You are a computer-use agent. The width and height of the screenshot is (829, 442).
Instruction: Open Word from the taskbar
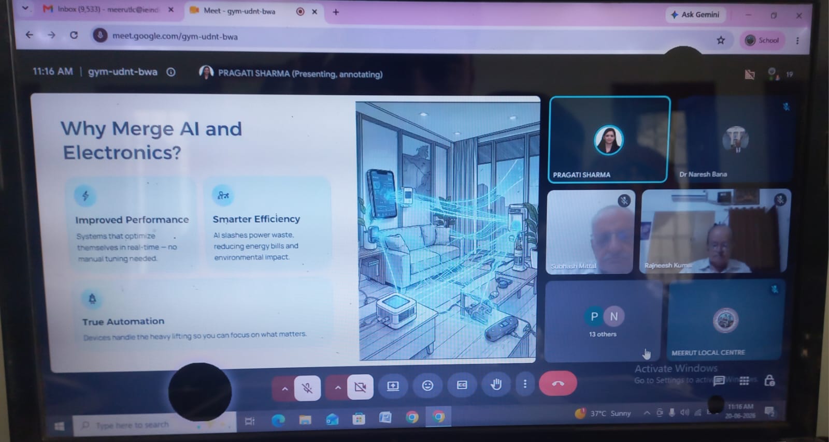pyautogui.click(x=385, y=417)
